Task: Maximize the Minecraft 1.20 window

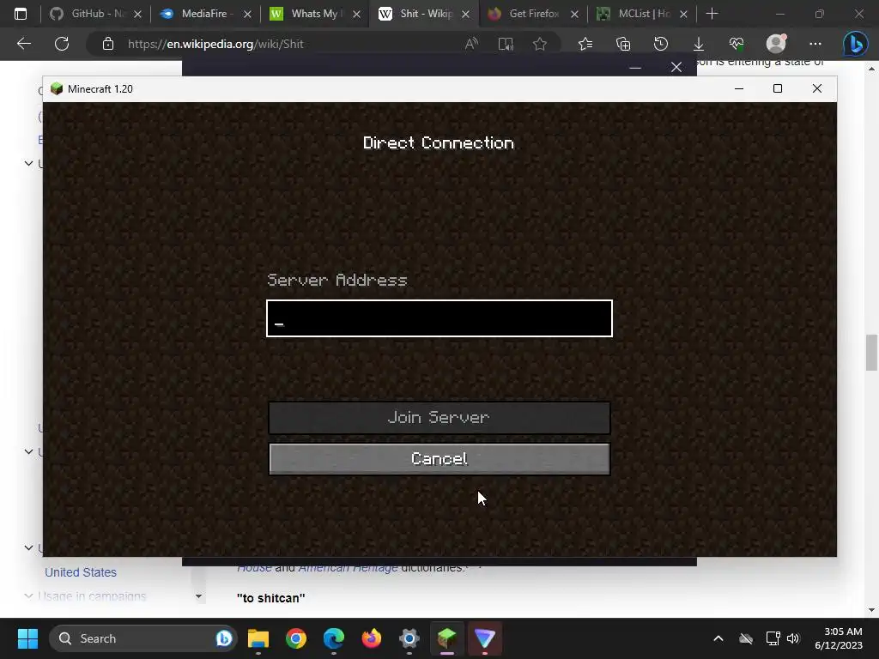Action: coord(778,88)
